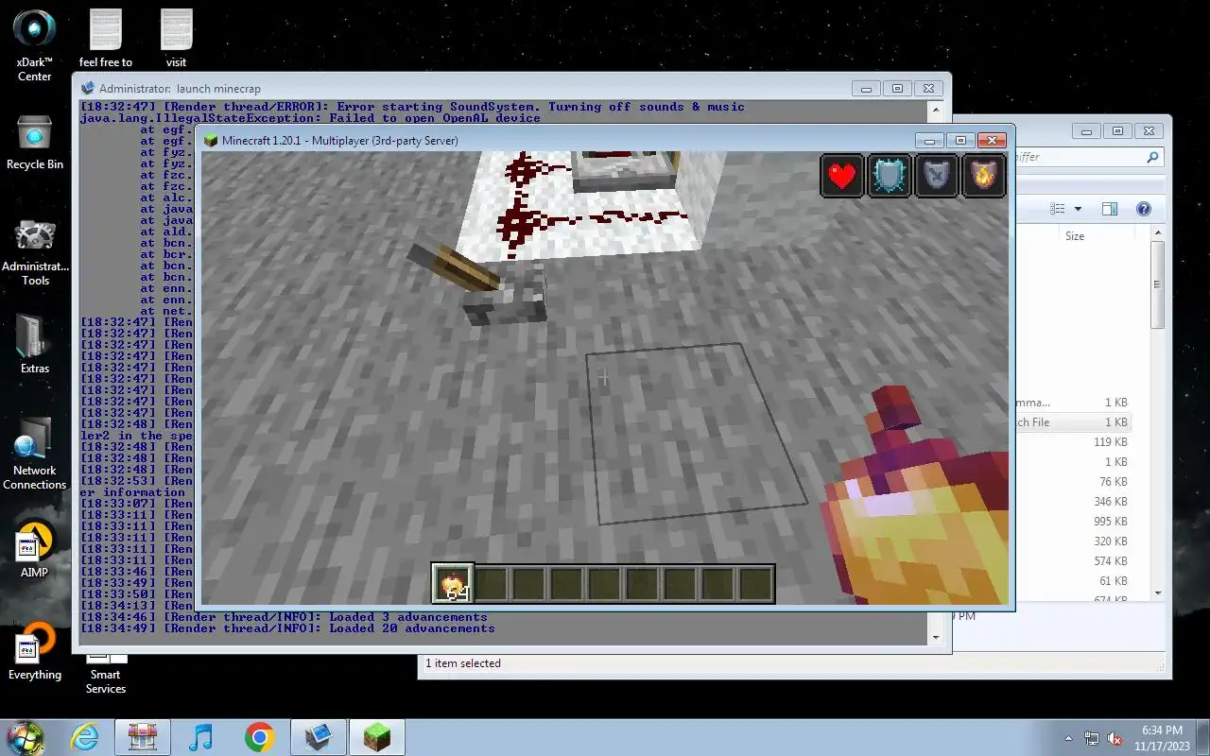Open the xDark Center desktop icon
The height and width of the screenshot is (756, 1210).
pyautogui.click(x=35, y=44)
